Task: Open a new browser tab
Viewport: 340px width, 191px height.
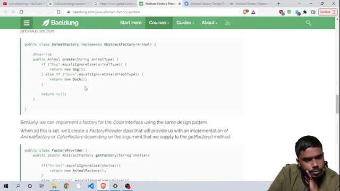Action: (x=278, y=4)
